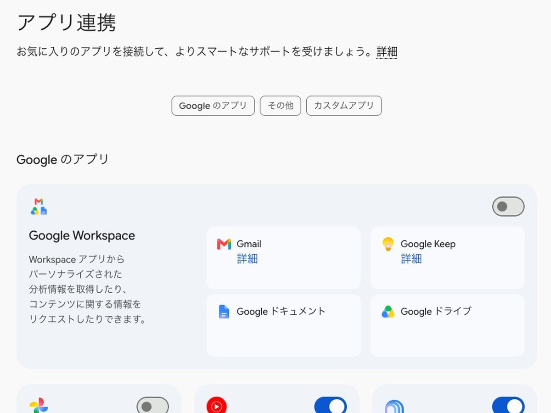Click the Google Drive triangle icon
Viewport: 551px width, 413px height.
[x=388, y=312]
